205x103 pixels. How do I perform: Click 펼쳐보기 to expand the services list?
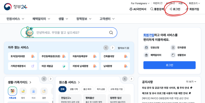123,48
